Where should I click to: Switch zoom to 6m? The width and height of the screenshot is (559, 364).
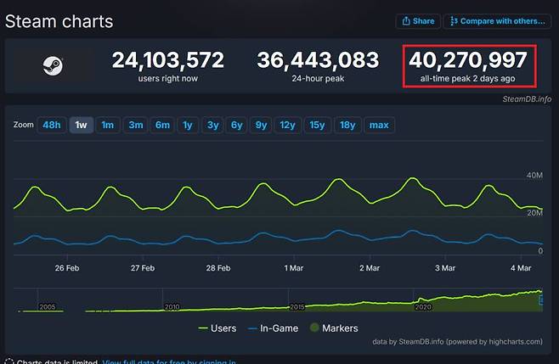[162, 125]
